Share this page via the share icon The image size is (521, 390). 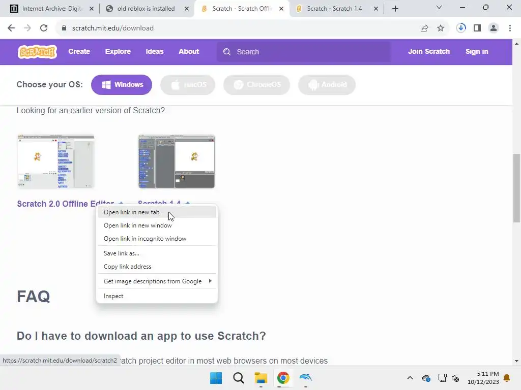(x=424, y=28)
